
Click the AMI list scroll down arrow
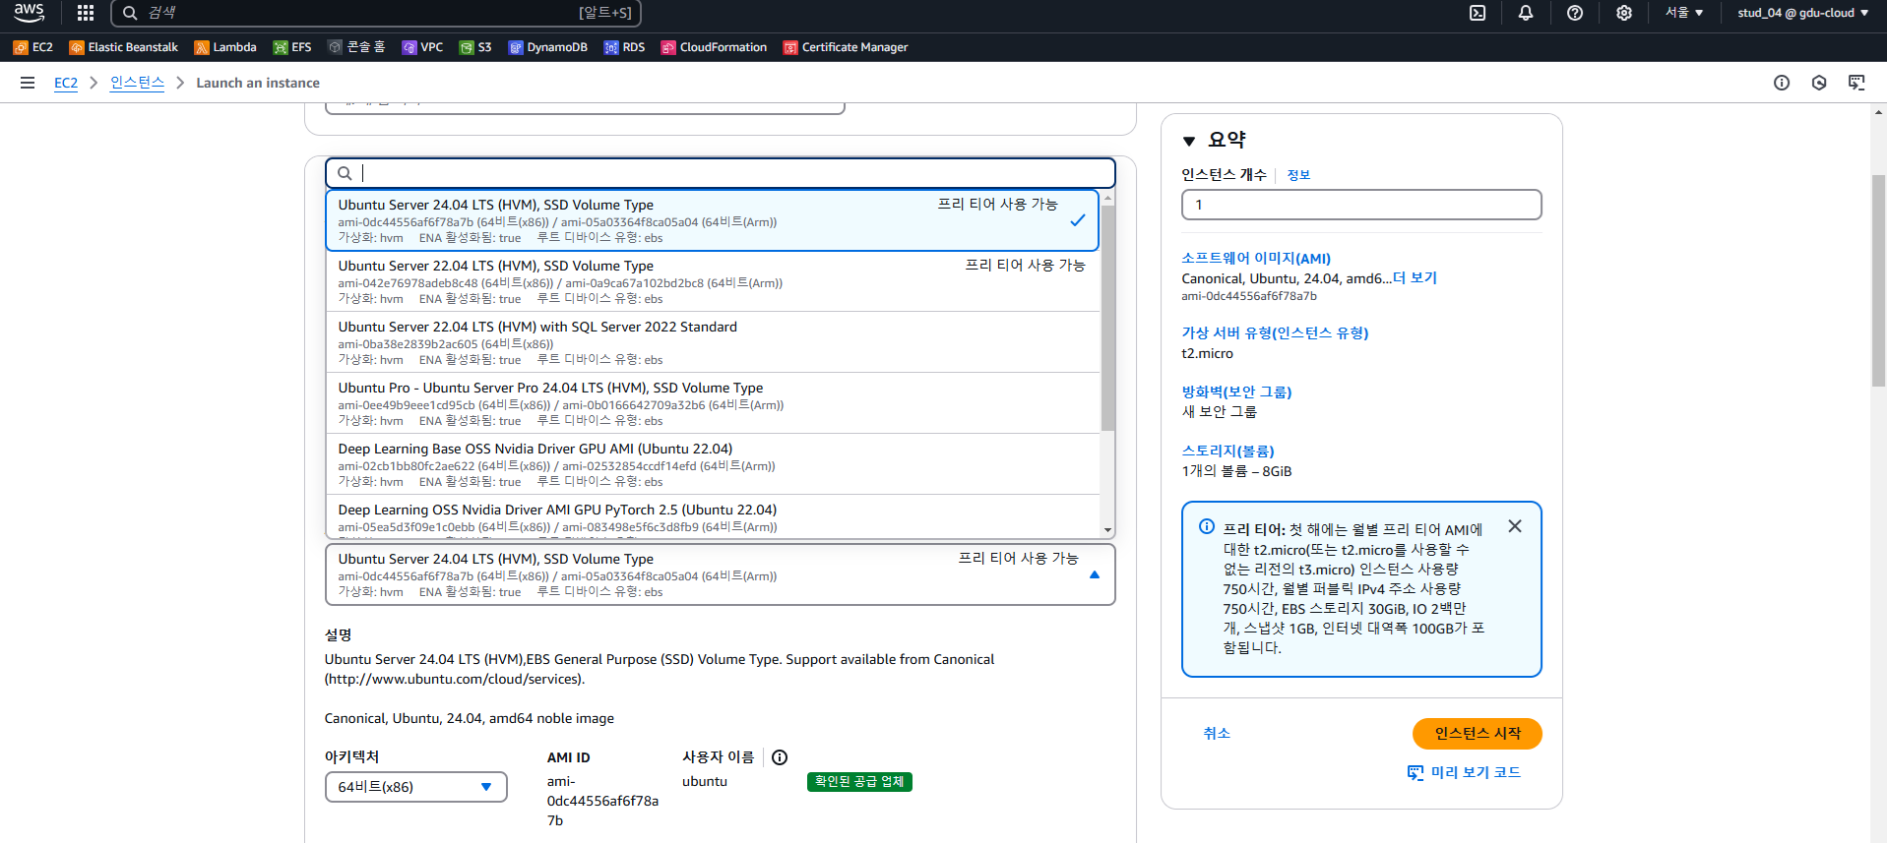click(x=1108, y=530)
